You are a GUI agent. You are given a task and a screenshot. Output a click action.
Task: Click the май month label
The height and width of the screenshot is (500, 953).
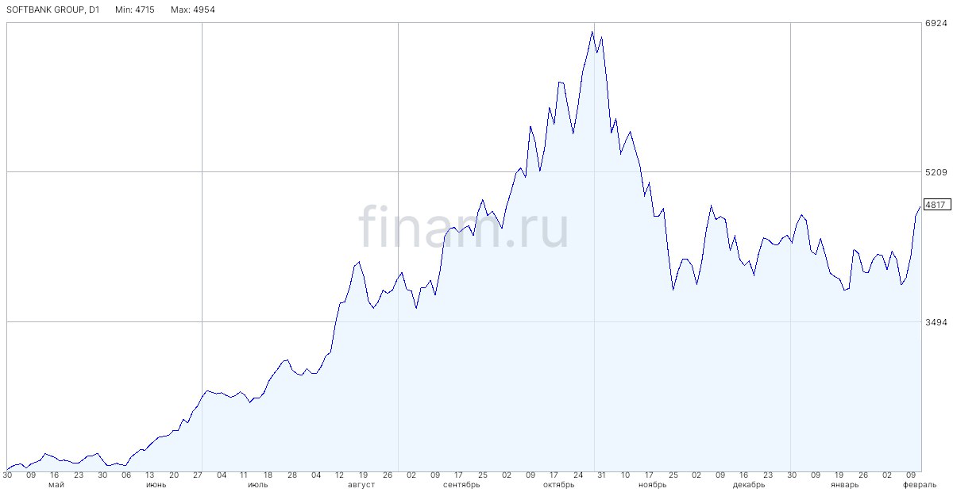pyautogui.click(x=56, y=484)
